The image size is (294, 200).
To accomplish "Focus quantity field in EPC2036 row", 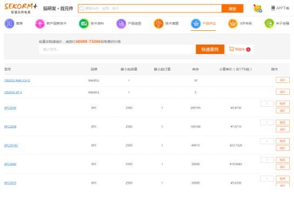I will pos(267,104).
